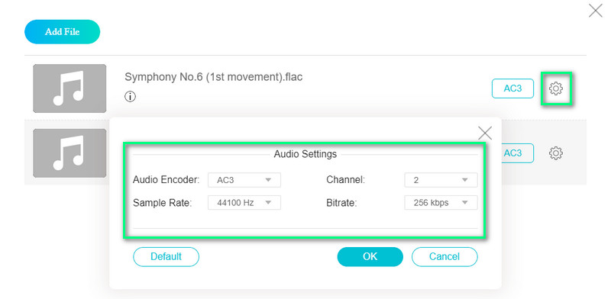
Task: Select the Symphony No.6 (1st movement).flac filename
Action: pyautogui.click(x=214, y=77)
